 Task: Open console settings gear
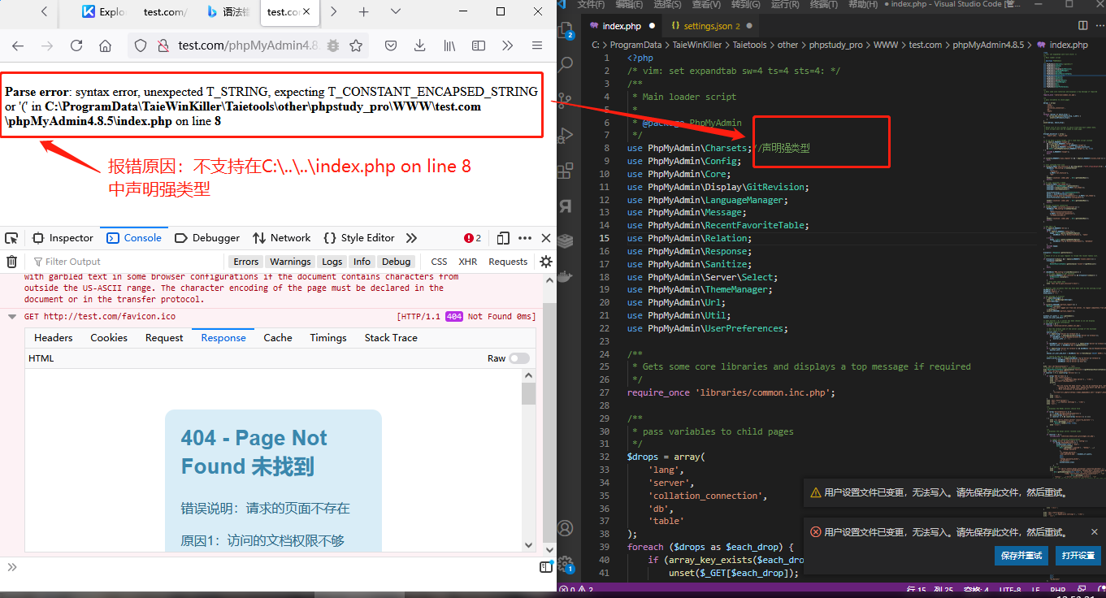point(546,262)
